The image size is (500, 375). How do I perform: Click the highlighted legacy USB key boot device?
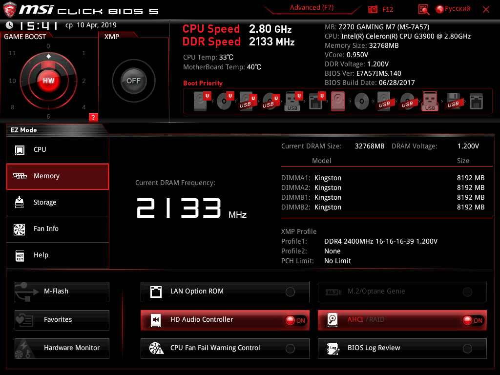[x=430, y=102]
